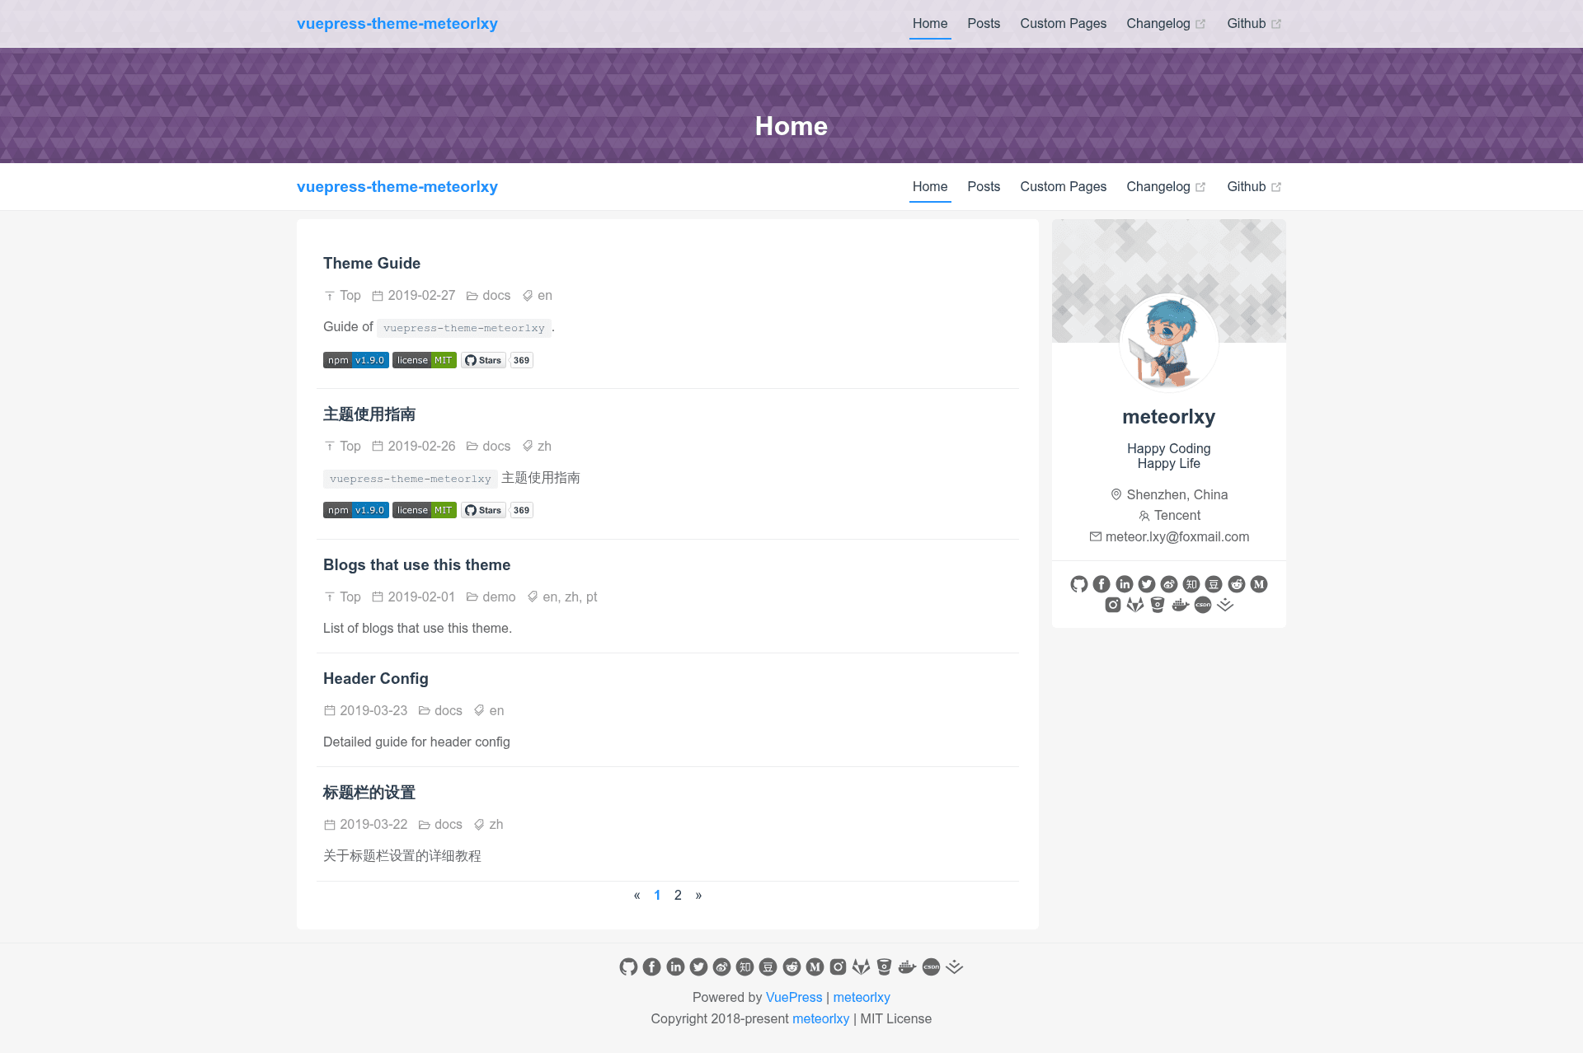Click the Juejin icon in the footer
Image resolution: width=1583 pixels, height=1053 pixels.
click(955, 967)
